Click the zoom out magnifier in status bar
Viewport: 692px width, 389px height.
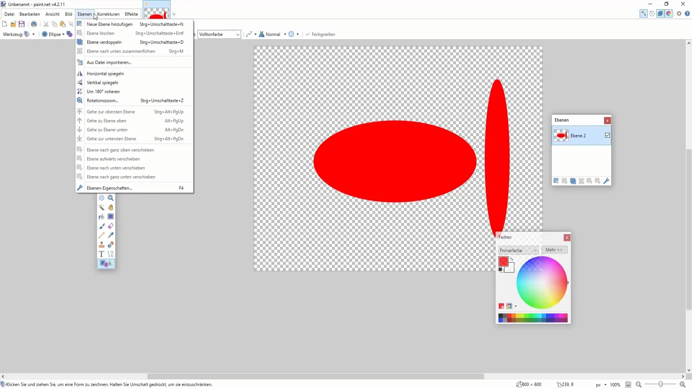click(x=639, y=385)
